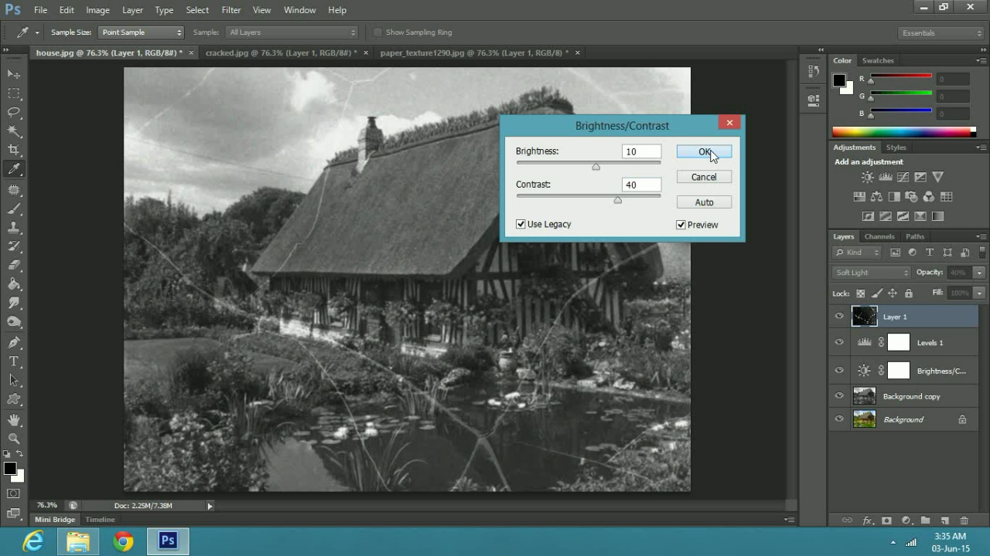This screenshot has height=556, width=990.
Task: Click the lock position icon in Layers
Action: [893, 293]
